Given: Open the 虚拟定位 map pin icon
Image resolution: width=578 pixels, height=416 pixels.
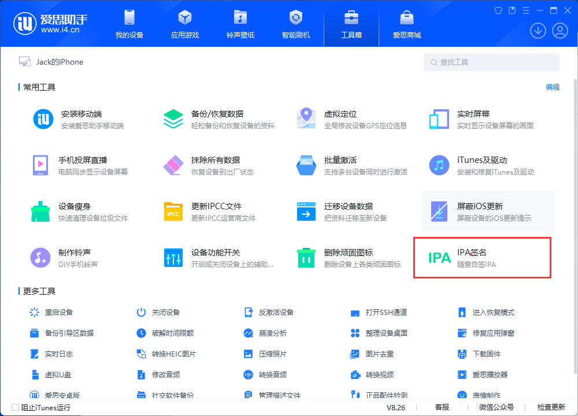Looking at the screenshot, I should pyautogui.click(x=306, y=118).
